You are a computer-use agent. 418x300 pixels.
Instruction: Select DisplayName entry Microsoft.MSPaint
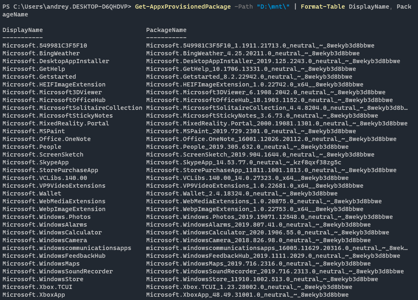point(34,131)
